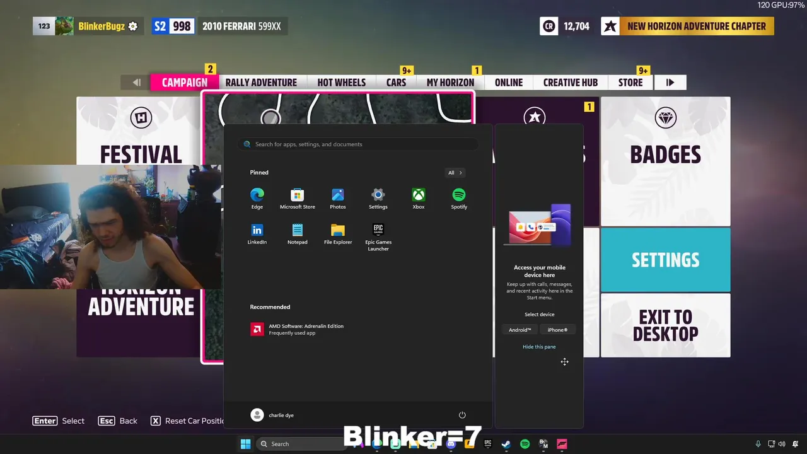
Task: Open File Explorer from pinned apps
Action: click(x=337, y=233)
